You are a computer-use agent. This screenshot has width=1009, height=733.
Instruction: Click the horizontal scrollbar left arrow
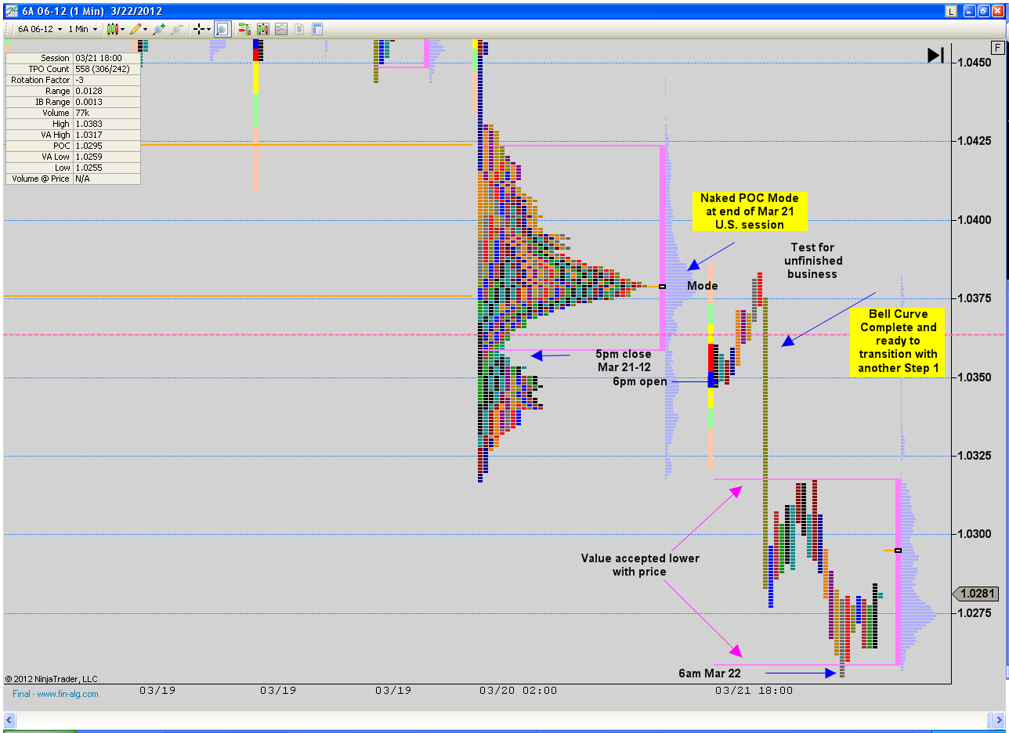click(9, 720)
